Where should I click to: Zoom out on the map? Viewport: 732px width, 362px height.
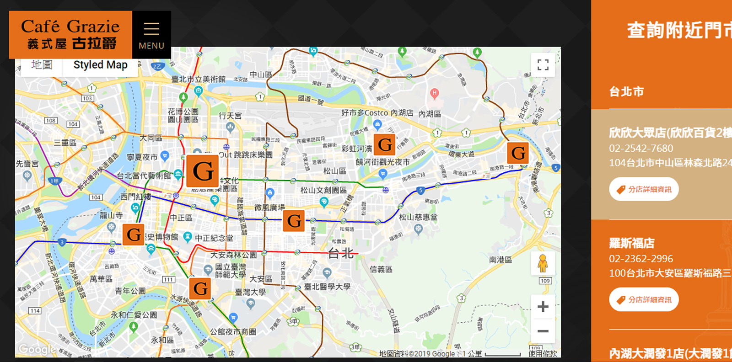(x=543, y=331)
